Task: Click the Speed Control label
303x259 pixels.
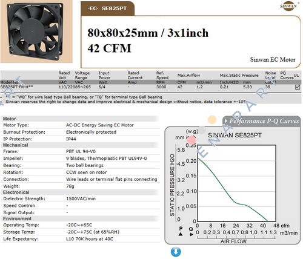Action: [19, 206]
